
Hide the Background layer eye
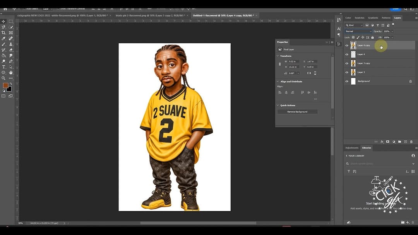pos(347,81)
